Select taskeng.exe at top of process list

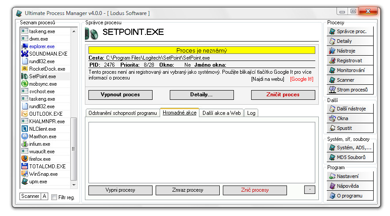pos(45,31)
